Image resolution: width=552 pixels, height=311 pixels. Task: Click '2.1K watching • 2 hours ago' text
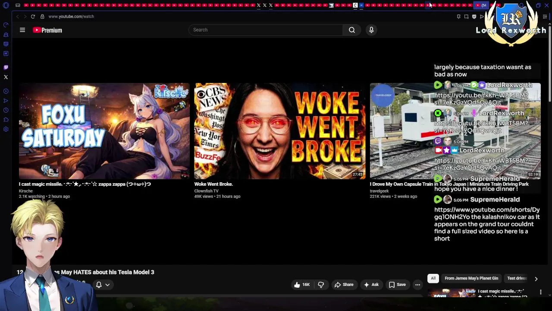[x=44, y=196]
